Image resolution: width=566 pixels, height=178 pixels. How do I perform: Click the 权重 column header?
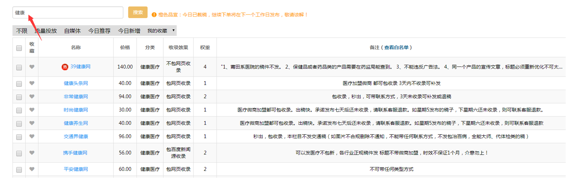[x=205, y=48]
